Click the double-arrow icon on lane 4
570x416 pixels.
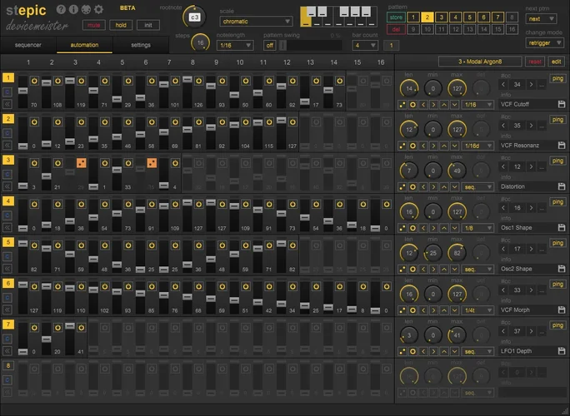tap(7, 228)
